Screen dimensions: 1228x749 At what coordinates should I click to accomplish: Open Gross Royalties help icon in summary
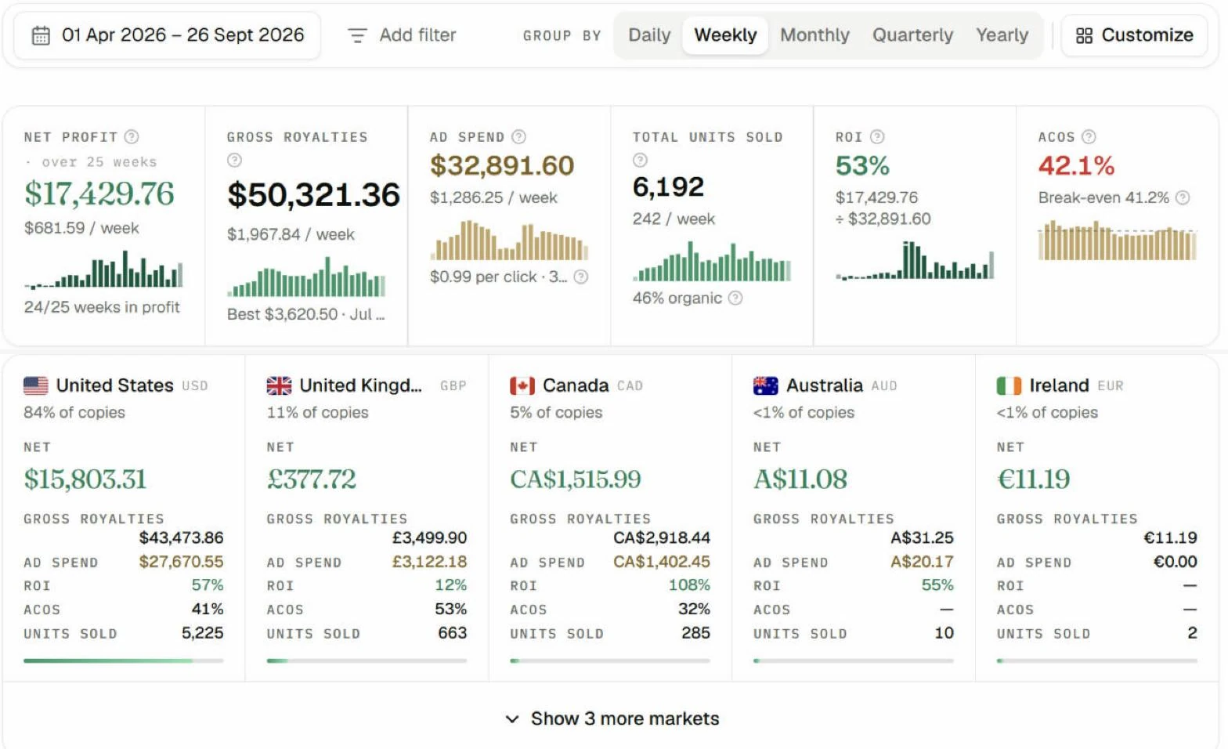click(x=234, y=160)
